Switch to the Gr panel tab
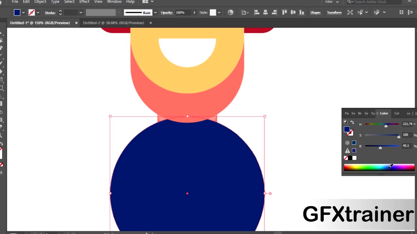Viewport: 417px width, 234px height. pyautogui.click(x=366, y=113)
